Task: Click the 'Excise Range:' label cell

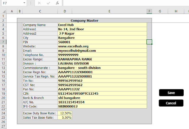Action: point(40,59)
